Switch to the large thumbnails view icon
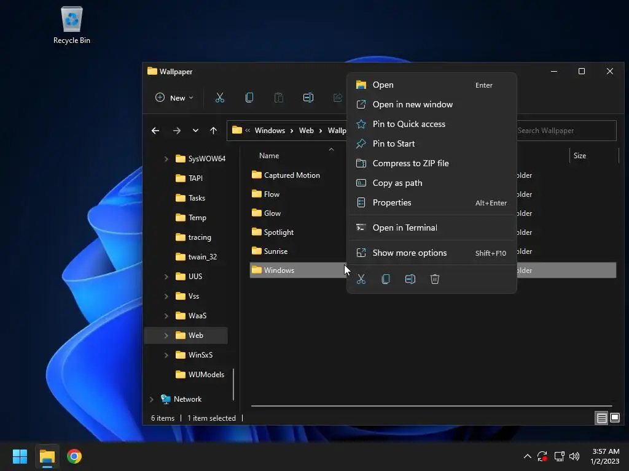629x471 pixels. point(615,418)
